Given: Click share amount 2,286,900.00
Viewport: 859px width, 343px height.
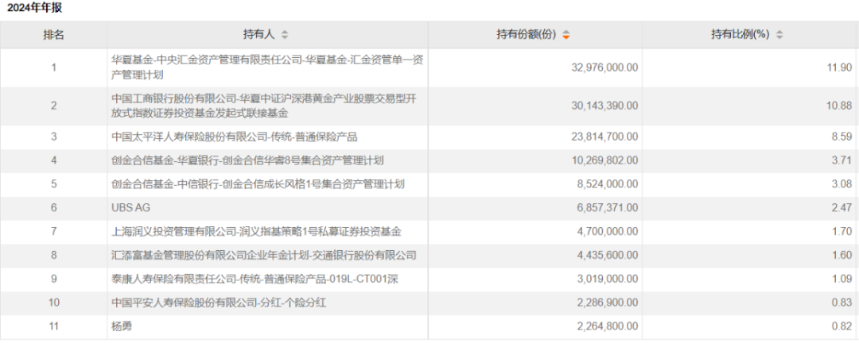Looking at the screenshot, I should coord(606,303).
